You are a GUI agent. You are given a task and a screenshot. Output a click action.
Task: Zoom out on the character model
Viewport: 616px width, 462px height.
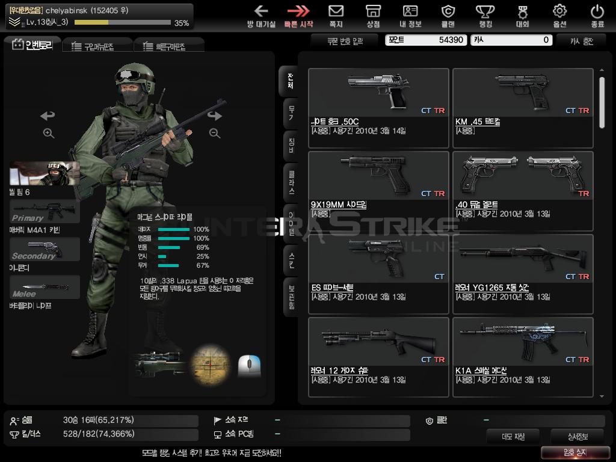click(x=215, y=133)
